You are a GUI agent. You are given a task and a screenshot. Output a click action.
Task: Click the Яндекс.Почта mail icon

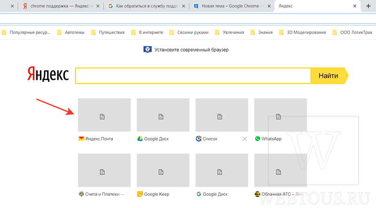[x=81, y=138]
